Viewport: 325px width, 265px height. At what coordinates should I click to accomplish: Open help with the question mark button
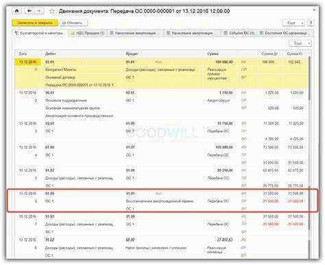311,23
